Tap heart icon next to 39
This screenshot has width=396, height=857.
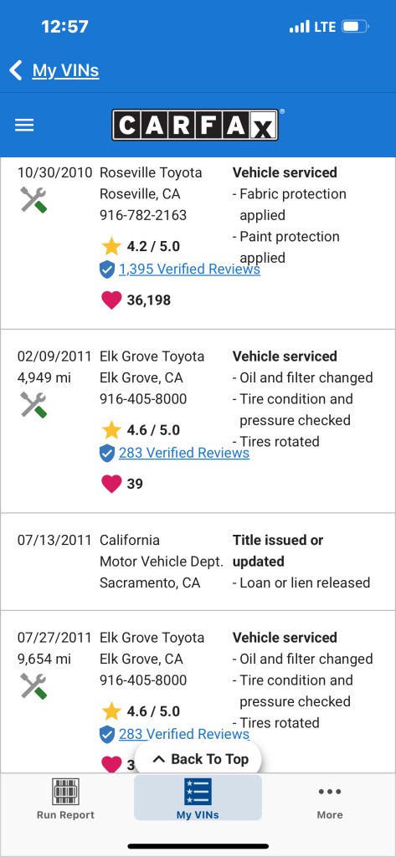(111, 484)
